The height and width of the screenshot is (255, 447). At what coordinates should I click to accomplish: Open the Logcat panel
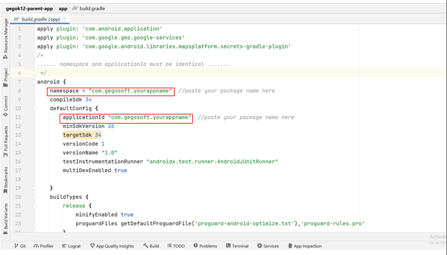(x=71, y=246)
